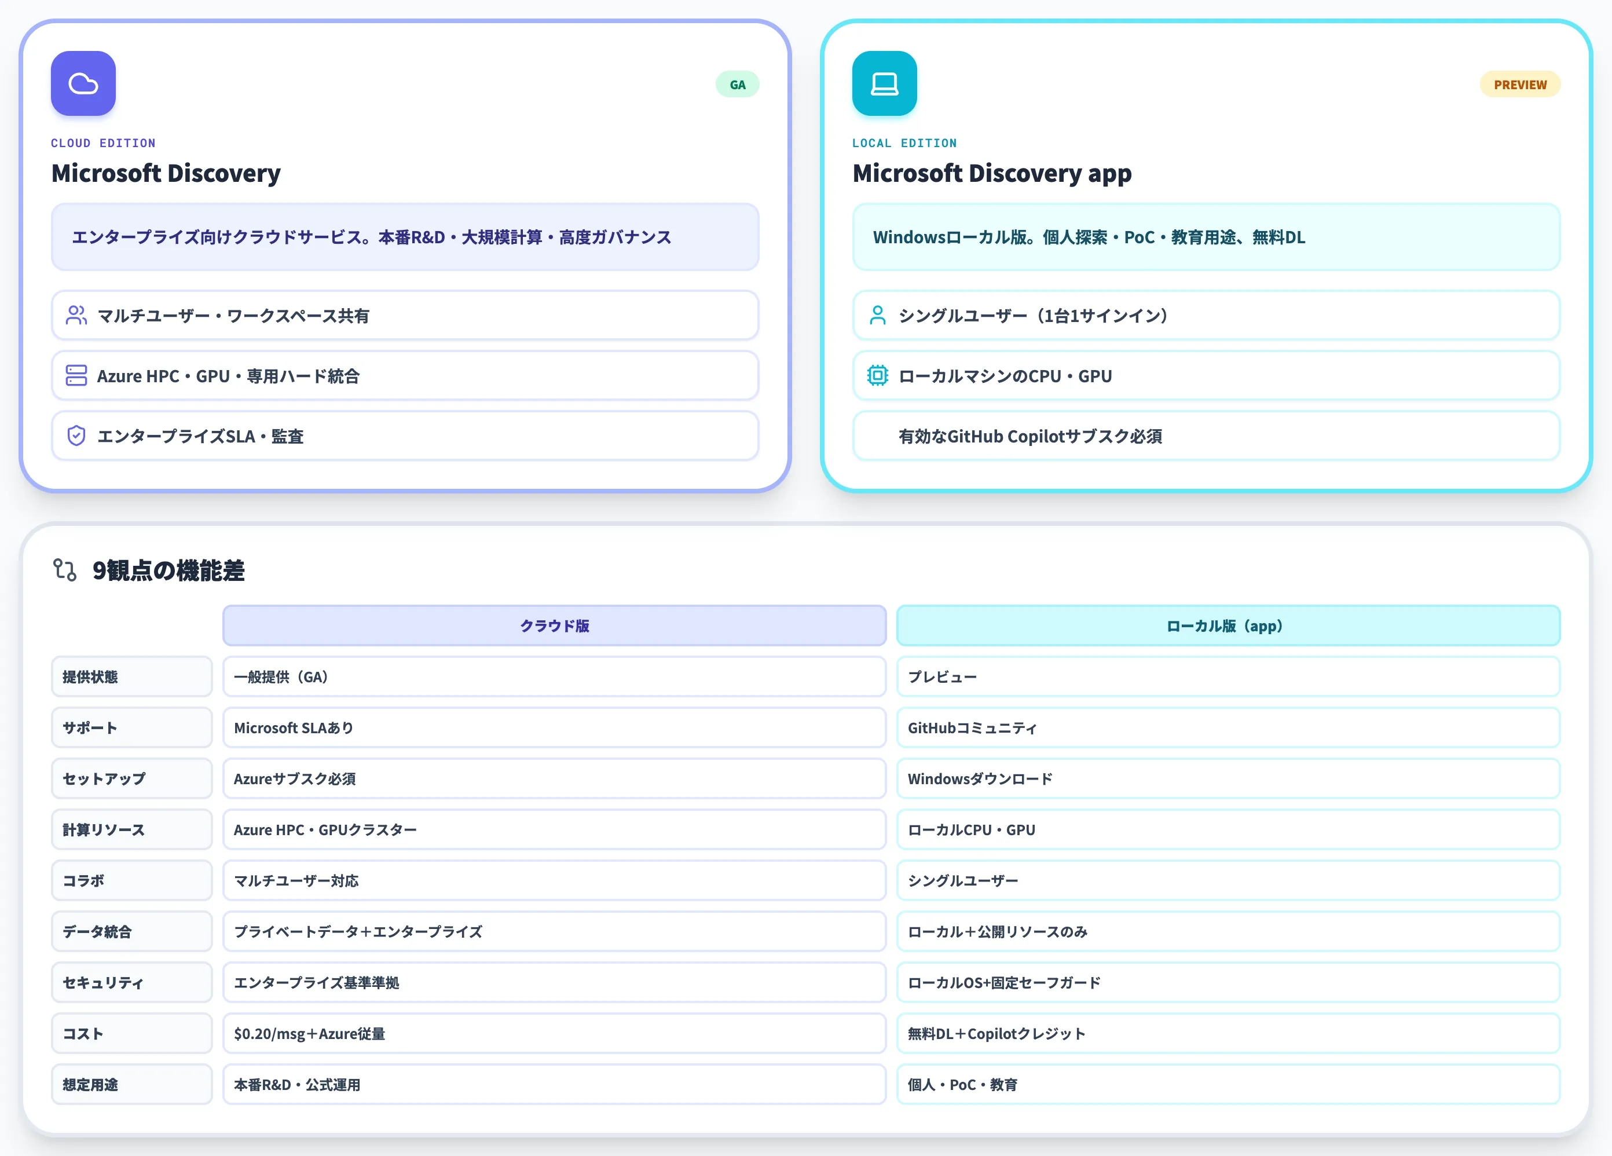Click the single-user person icon
Image resolution: width=1612 pixels, height=1156 pixels.
pyautogui.click(x=878, y=315)
